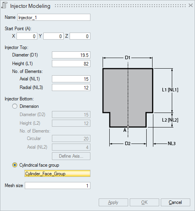The image size is (195, 211).
Task: Click the Define Axis... button
Action: coord(71,156)
